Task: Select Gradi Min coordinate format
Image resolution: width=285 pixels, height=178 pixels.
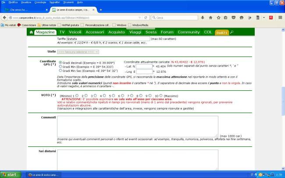Action: point(61,66)
